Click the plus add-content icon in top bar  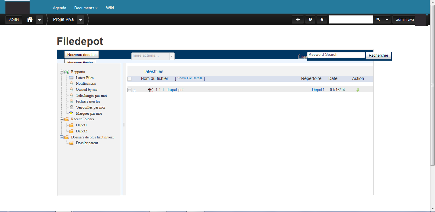pos(298,20)
